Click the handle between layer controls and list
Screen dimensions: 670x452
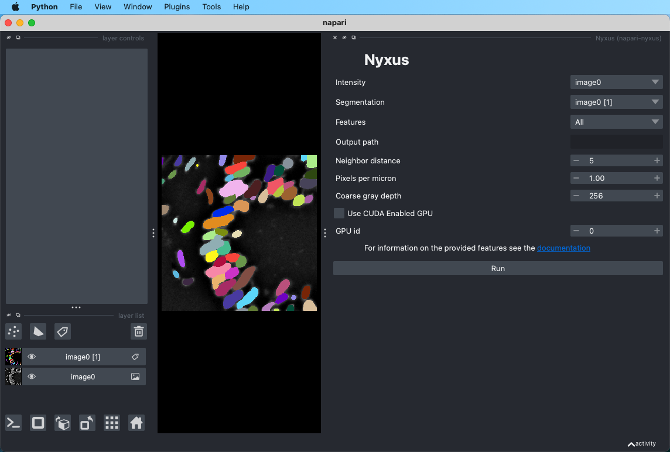(76, 307)
